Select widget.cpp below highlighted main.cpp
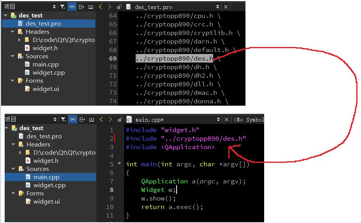361x223 pixels. click(49, 185)
